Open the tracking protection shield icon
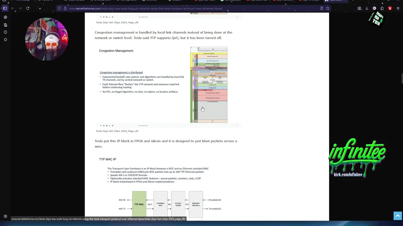 coord(59,8)
